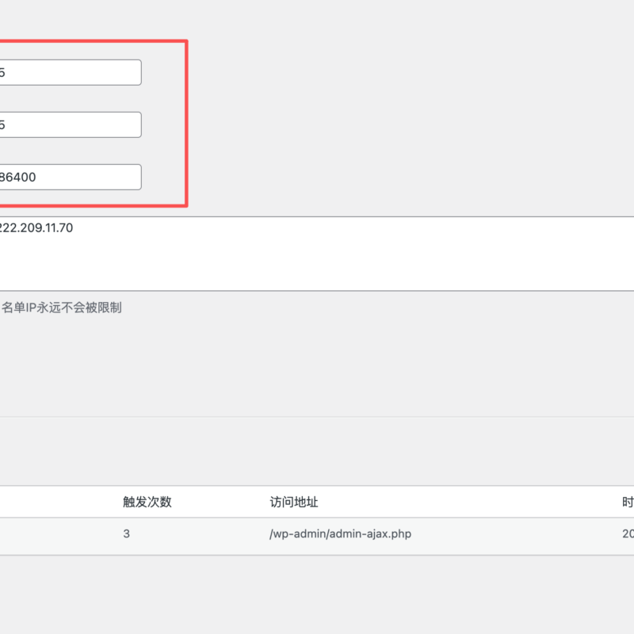Select the trigger count cell showing 3
Screen dimensions: 634x634
coord(127,534)
